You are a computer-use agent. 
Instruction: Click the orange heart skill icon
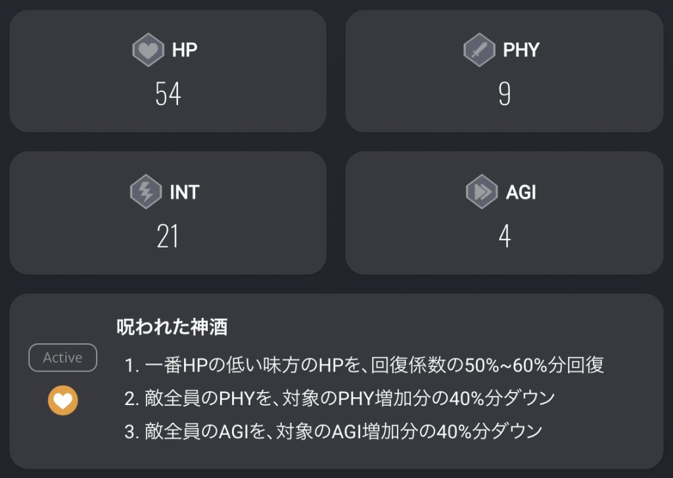click(x=63, y=401)
